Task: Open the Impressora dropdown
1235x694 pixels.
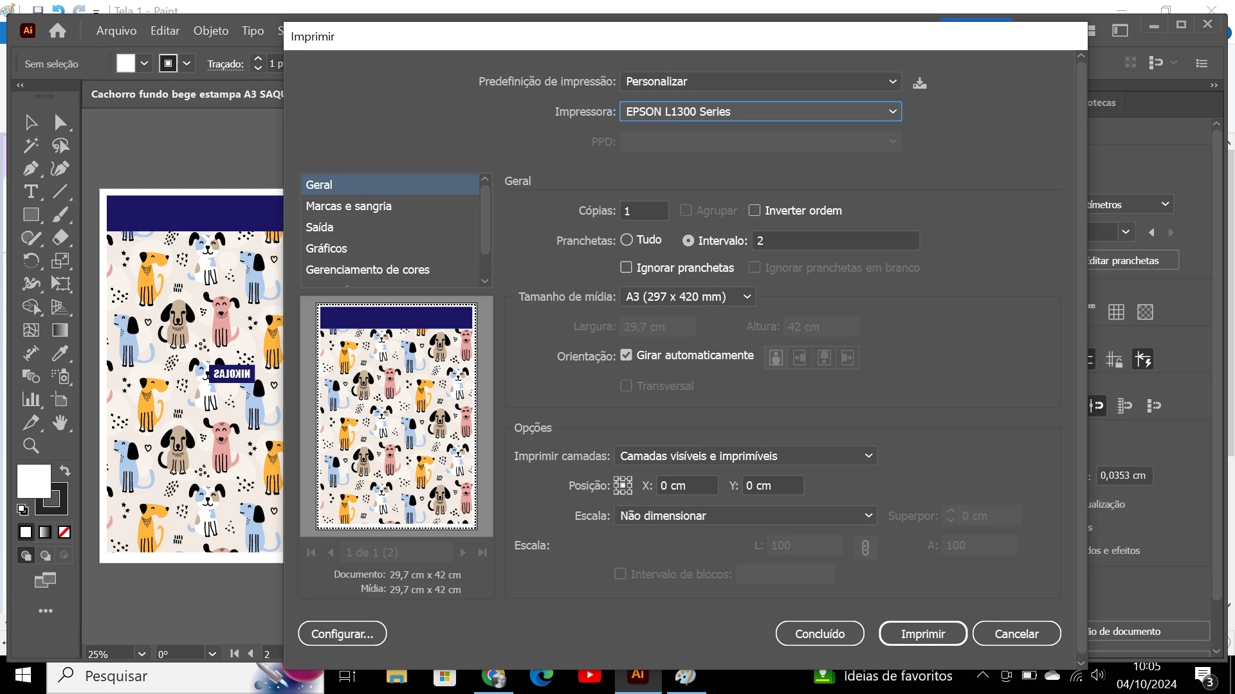Action: (x=760, y=112)
